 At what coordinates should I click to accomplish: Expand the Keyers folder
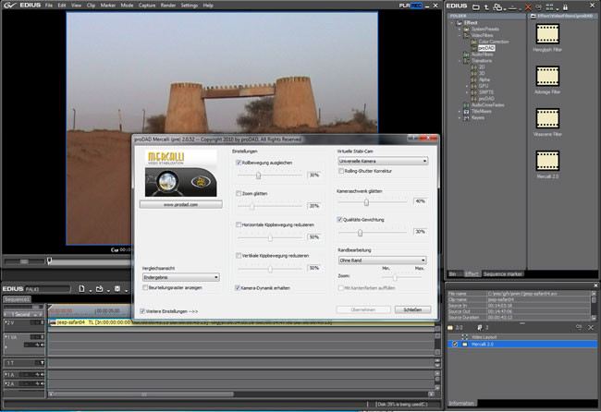point(460,118)
